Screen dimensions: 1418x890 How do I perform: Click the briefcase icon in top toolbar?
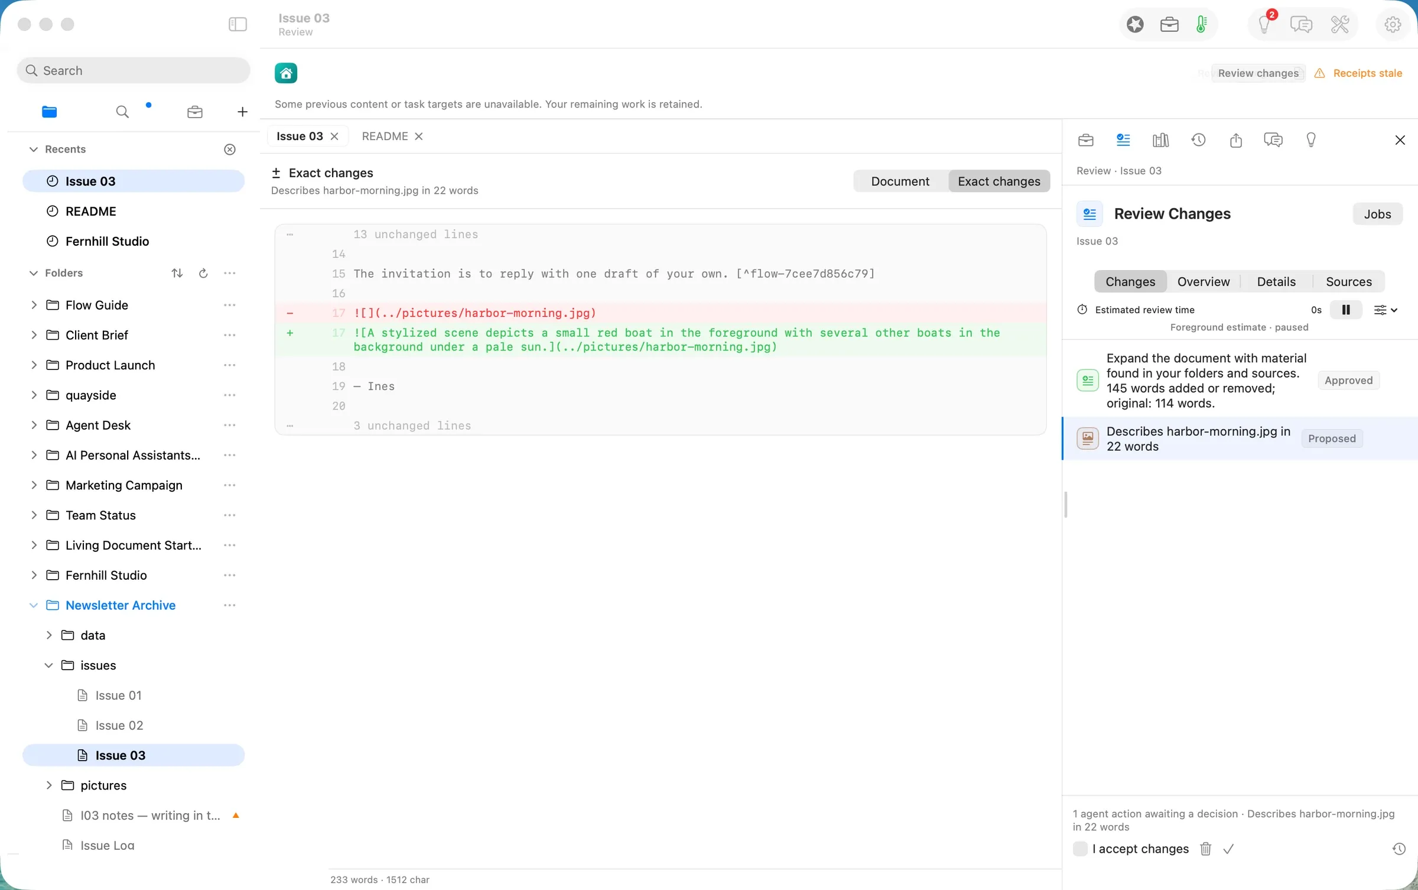[1169, 24]
